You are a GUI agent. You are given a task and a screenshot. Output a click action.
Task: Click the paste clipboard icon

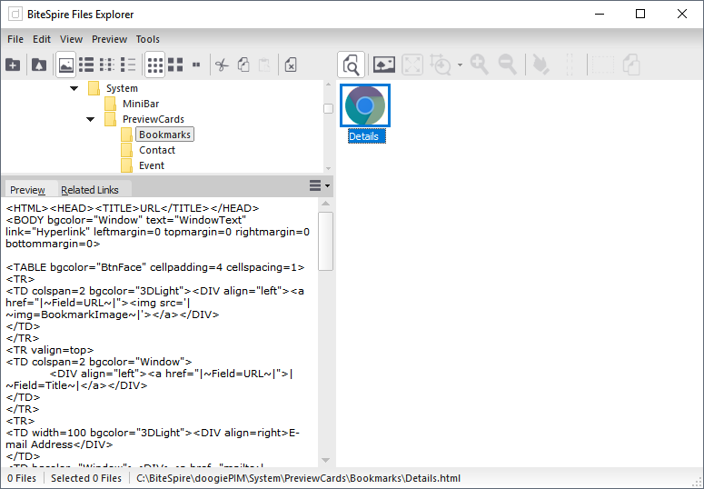point(264,65)
